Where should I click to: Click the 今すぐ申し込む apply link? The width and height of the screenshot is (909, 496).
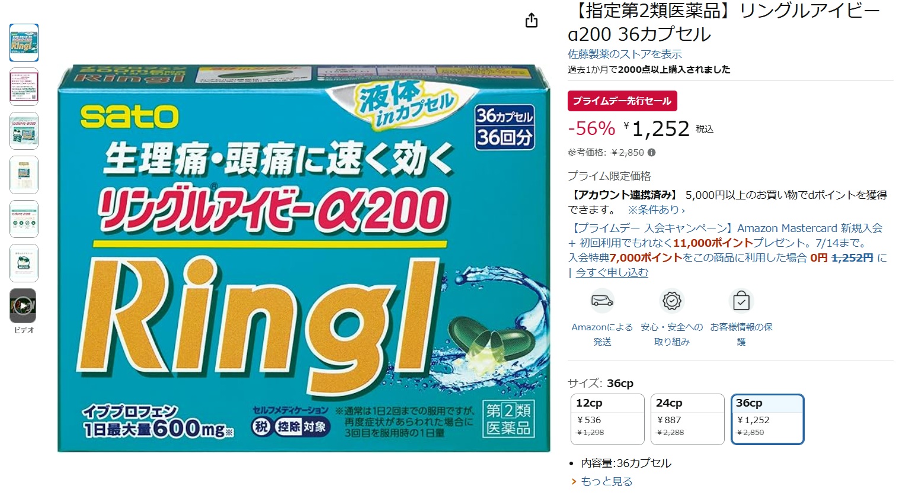[612, 273]
